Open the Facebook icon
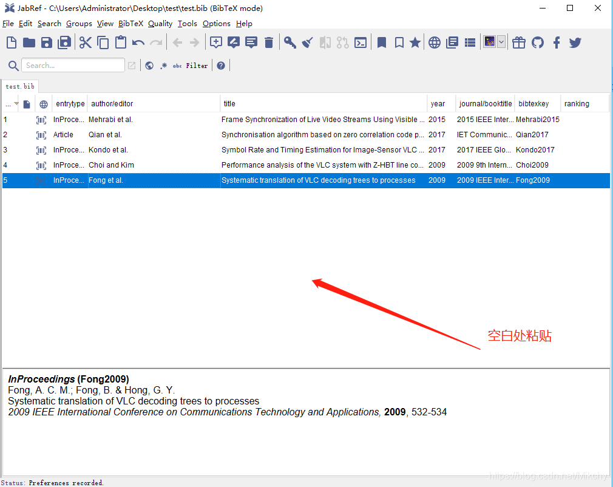613x487 pixels. pos(557,43)
